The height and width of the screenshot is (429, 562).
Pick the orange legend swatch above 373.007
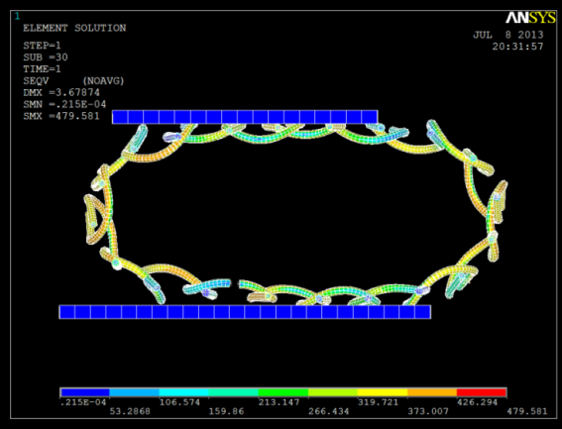click(432, 392)
